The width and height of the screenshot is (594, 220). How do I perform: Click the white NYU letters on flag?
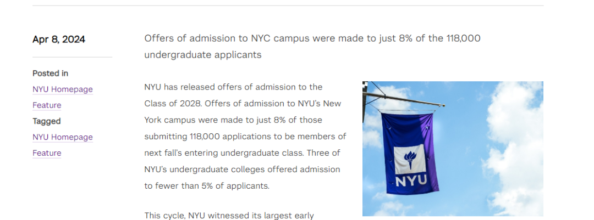pyautogui.click(x=411, y=180)
